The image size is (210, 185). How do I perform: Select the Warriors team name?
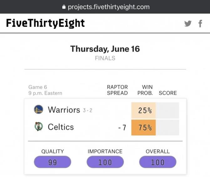(x=64, y=110)
